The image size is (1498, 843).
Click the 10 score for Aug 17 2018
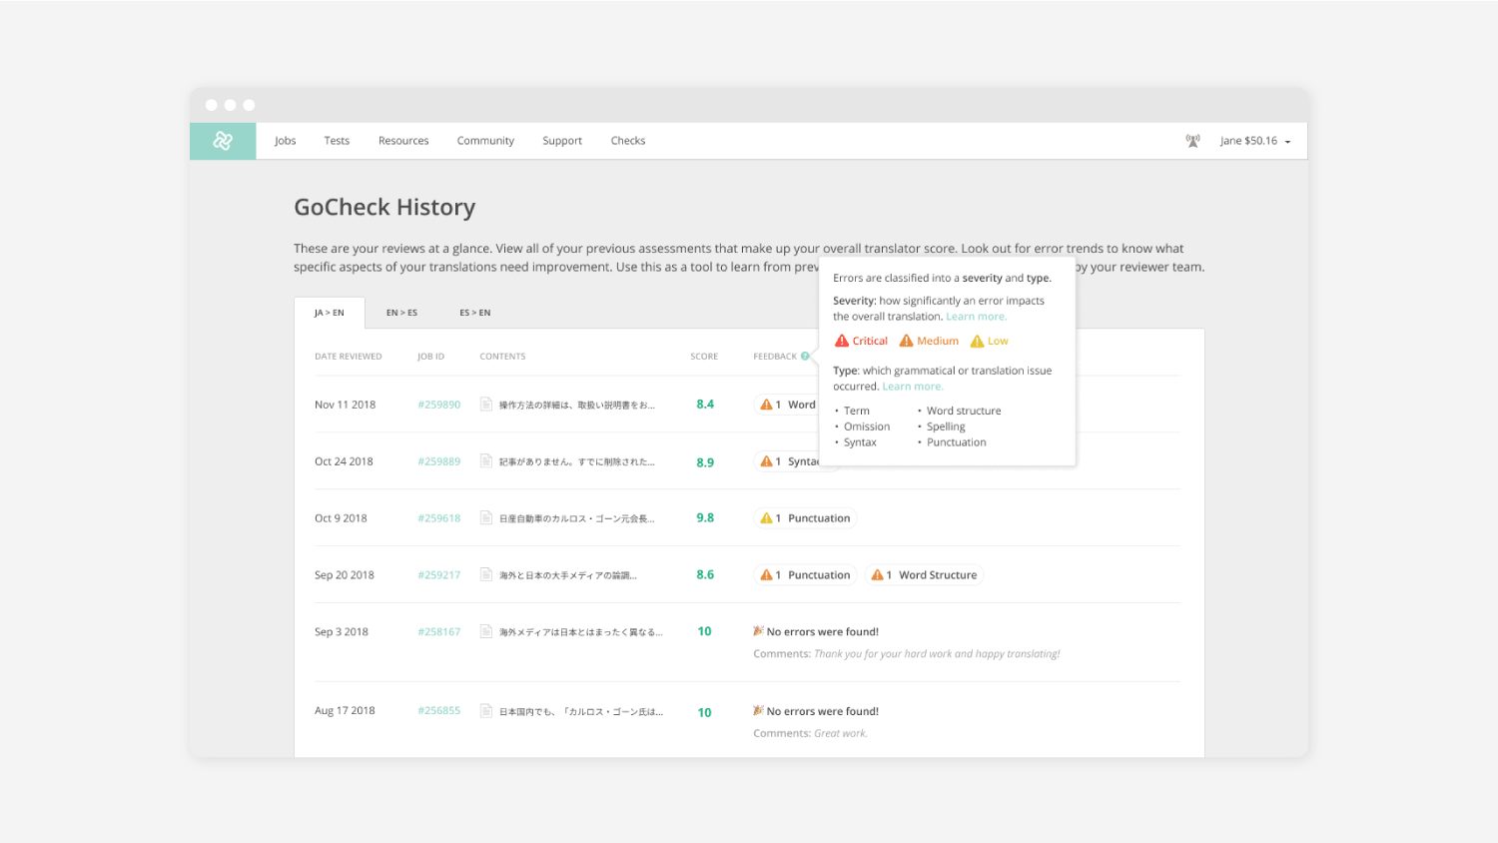(x=705, y=713)
